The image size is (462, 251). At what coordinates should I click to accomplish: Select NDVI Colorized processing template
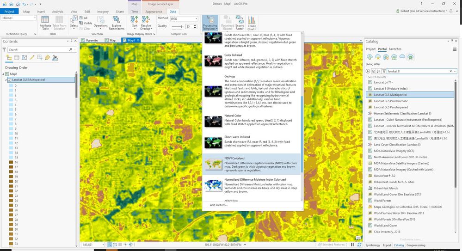click(252, 164)
